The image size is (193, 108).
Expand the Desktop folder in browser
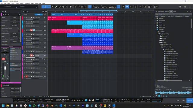(x=156, y=18)
